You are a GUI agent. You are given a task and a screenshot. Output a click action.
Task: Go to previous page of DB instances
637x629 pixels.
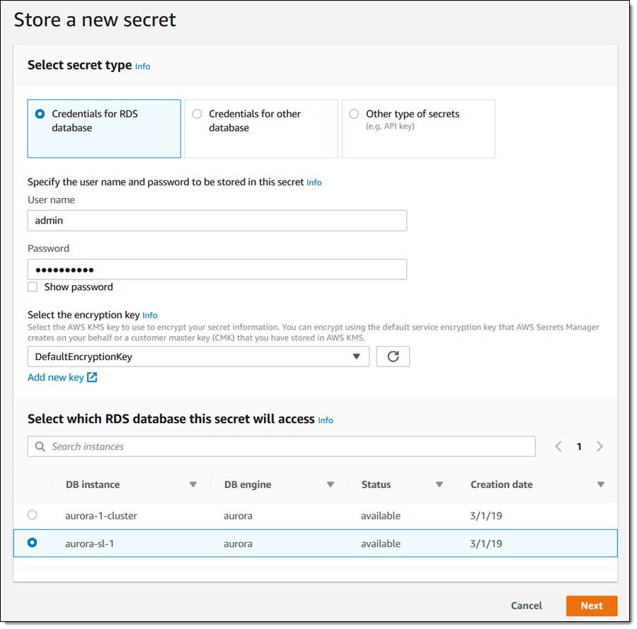point(558,446)
